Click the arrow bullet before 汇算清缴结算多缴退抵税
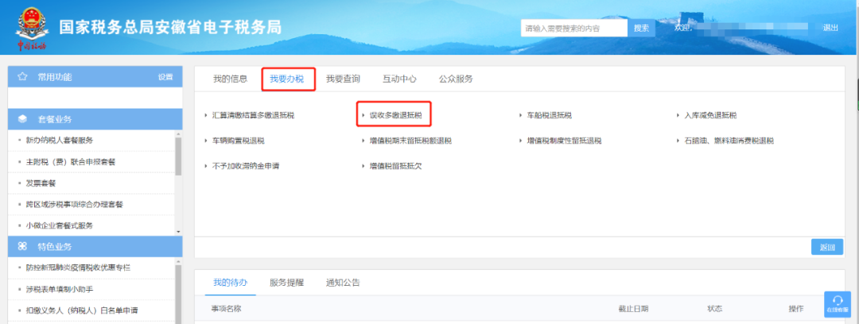 click(205, 115)
